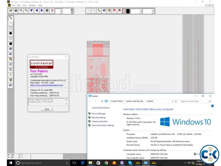This screenshot has width=221, height=166.
Task: Click the Up arrow in the System window
Action: click(102, 101)
